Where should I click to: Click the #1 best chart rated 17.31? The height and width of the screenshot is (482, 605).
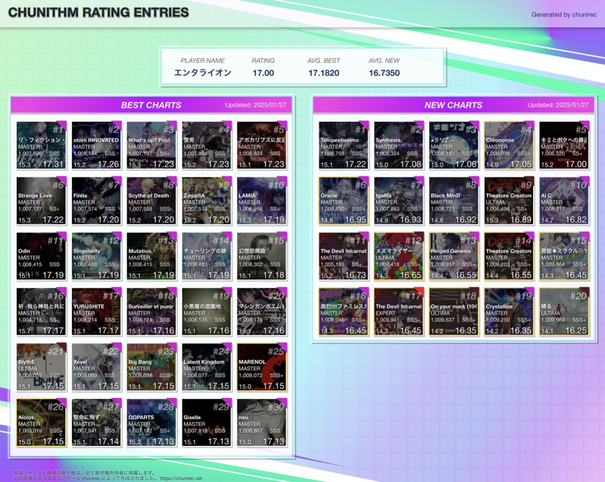coord(41,145)
